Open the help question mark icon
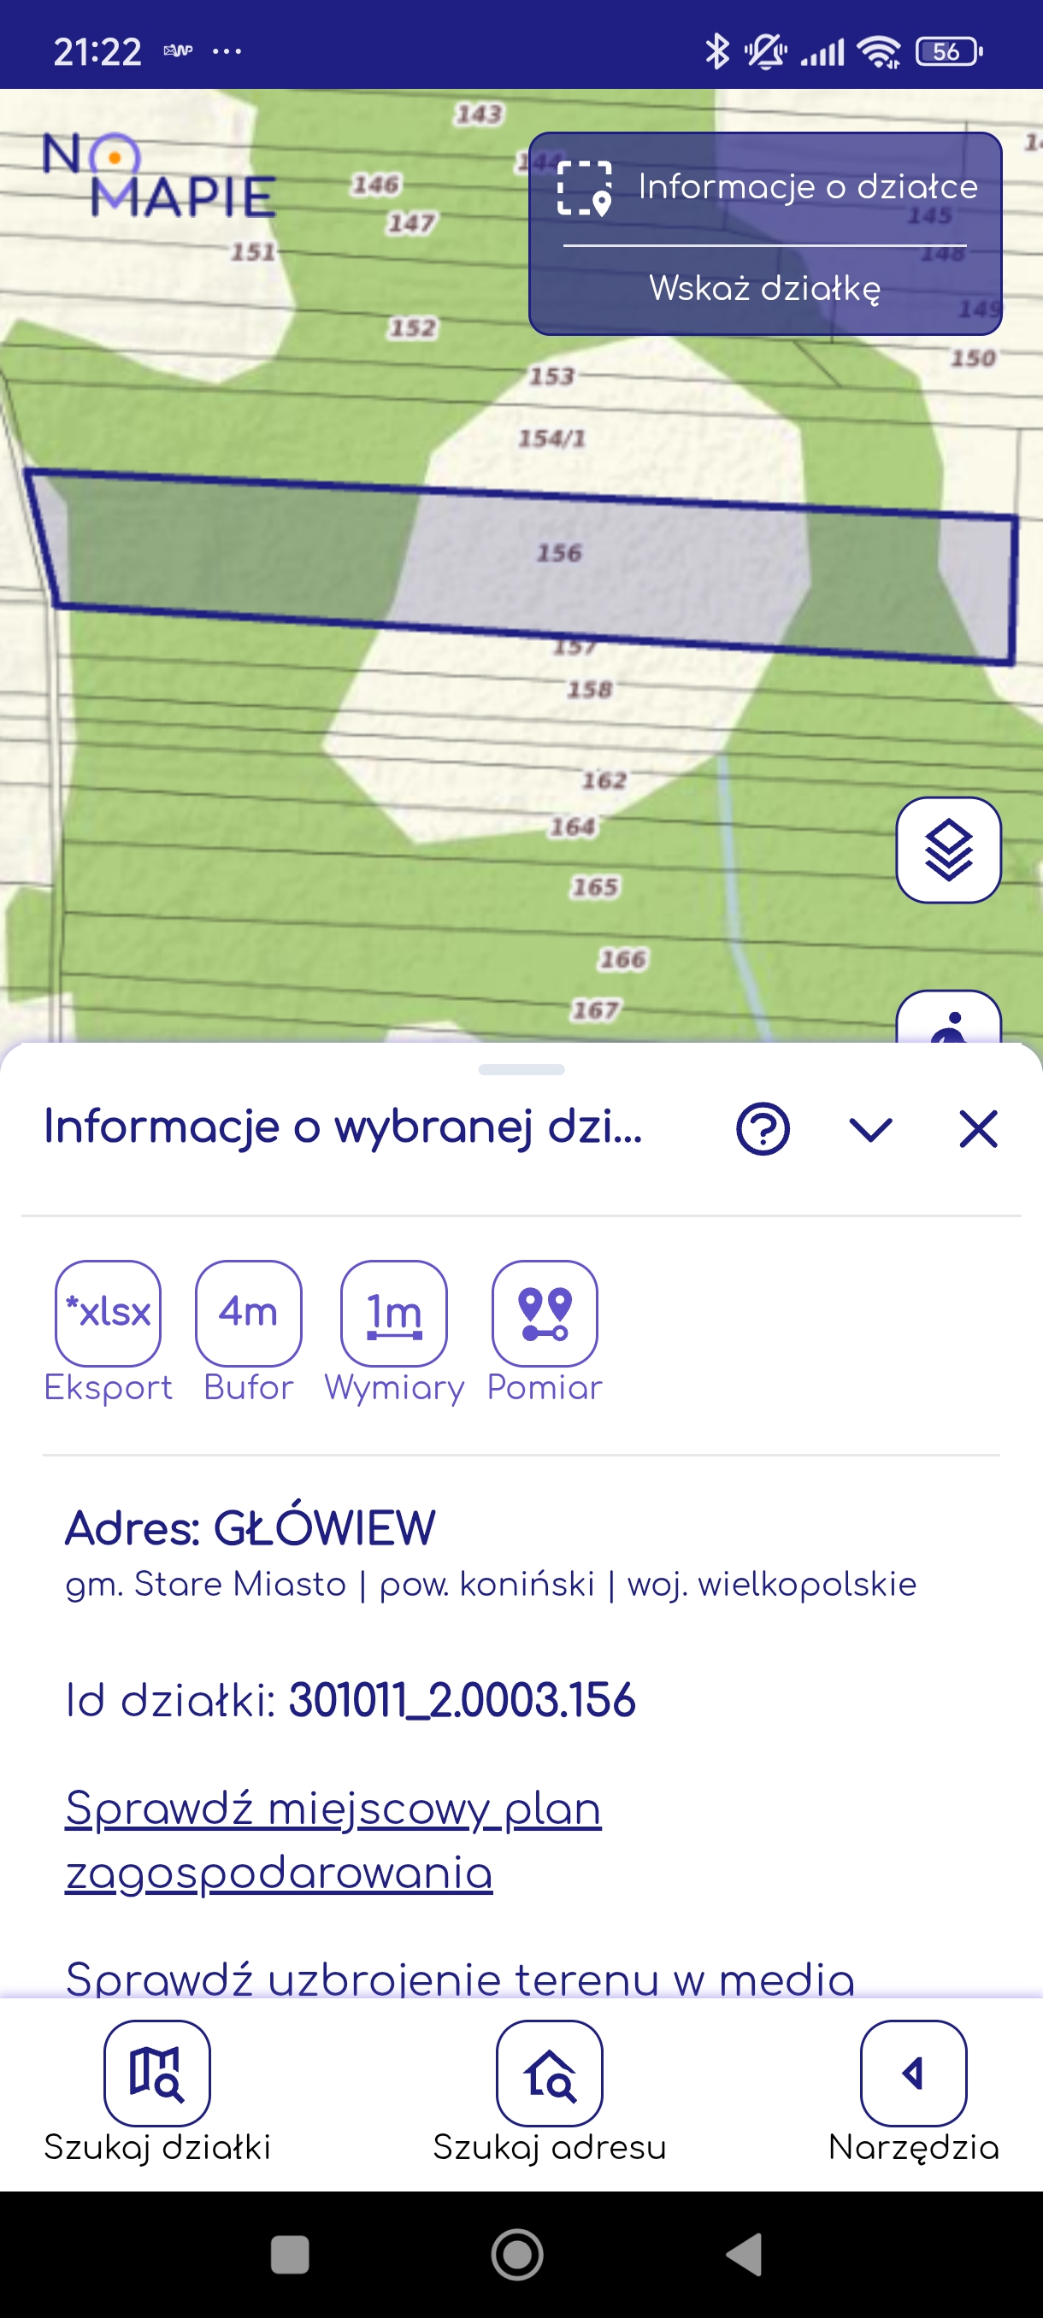 pyautogui.click(x=763, y=1128)
